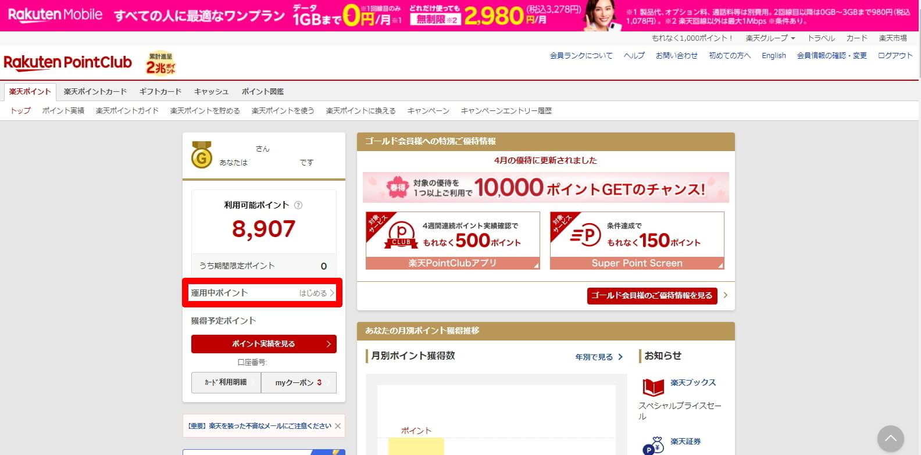Click the help question mark beside 利用可能ポイント

click(298, 205)
